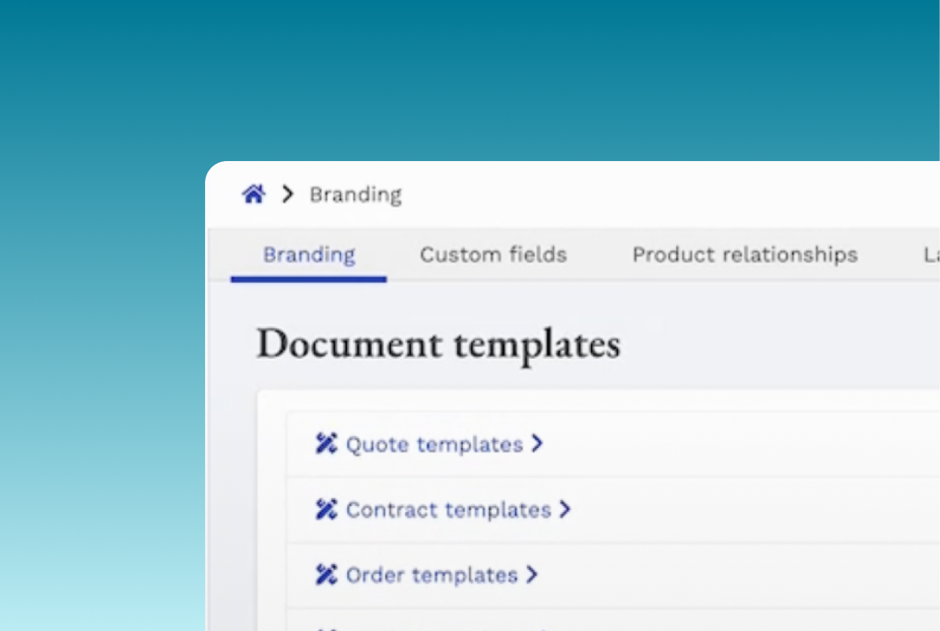
Task: Switch to the Custom fields tab
Action: point(493,254)
